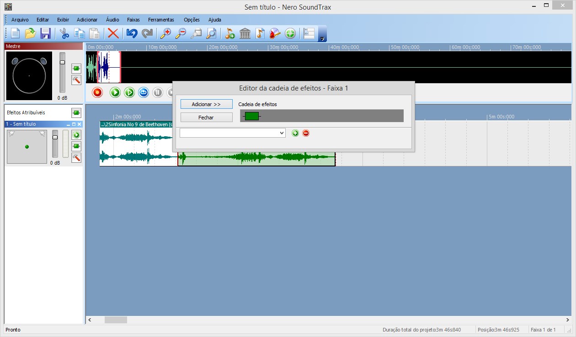This screenshot has height=337, width=576.
Task: Open the Adicionar menu
Action: click(87, 20)
